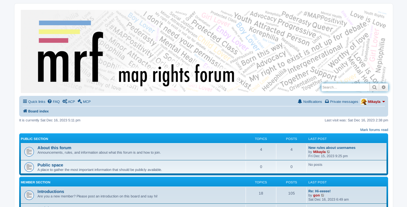
Task: Open Private messages
Action: click(341, 102)
